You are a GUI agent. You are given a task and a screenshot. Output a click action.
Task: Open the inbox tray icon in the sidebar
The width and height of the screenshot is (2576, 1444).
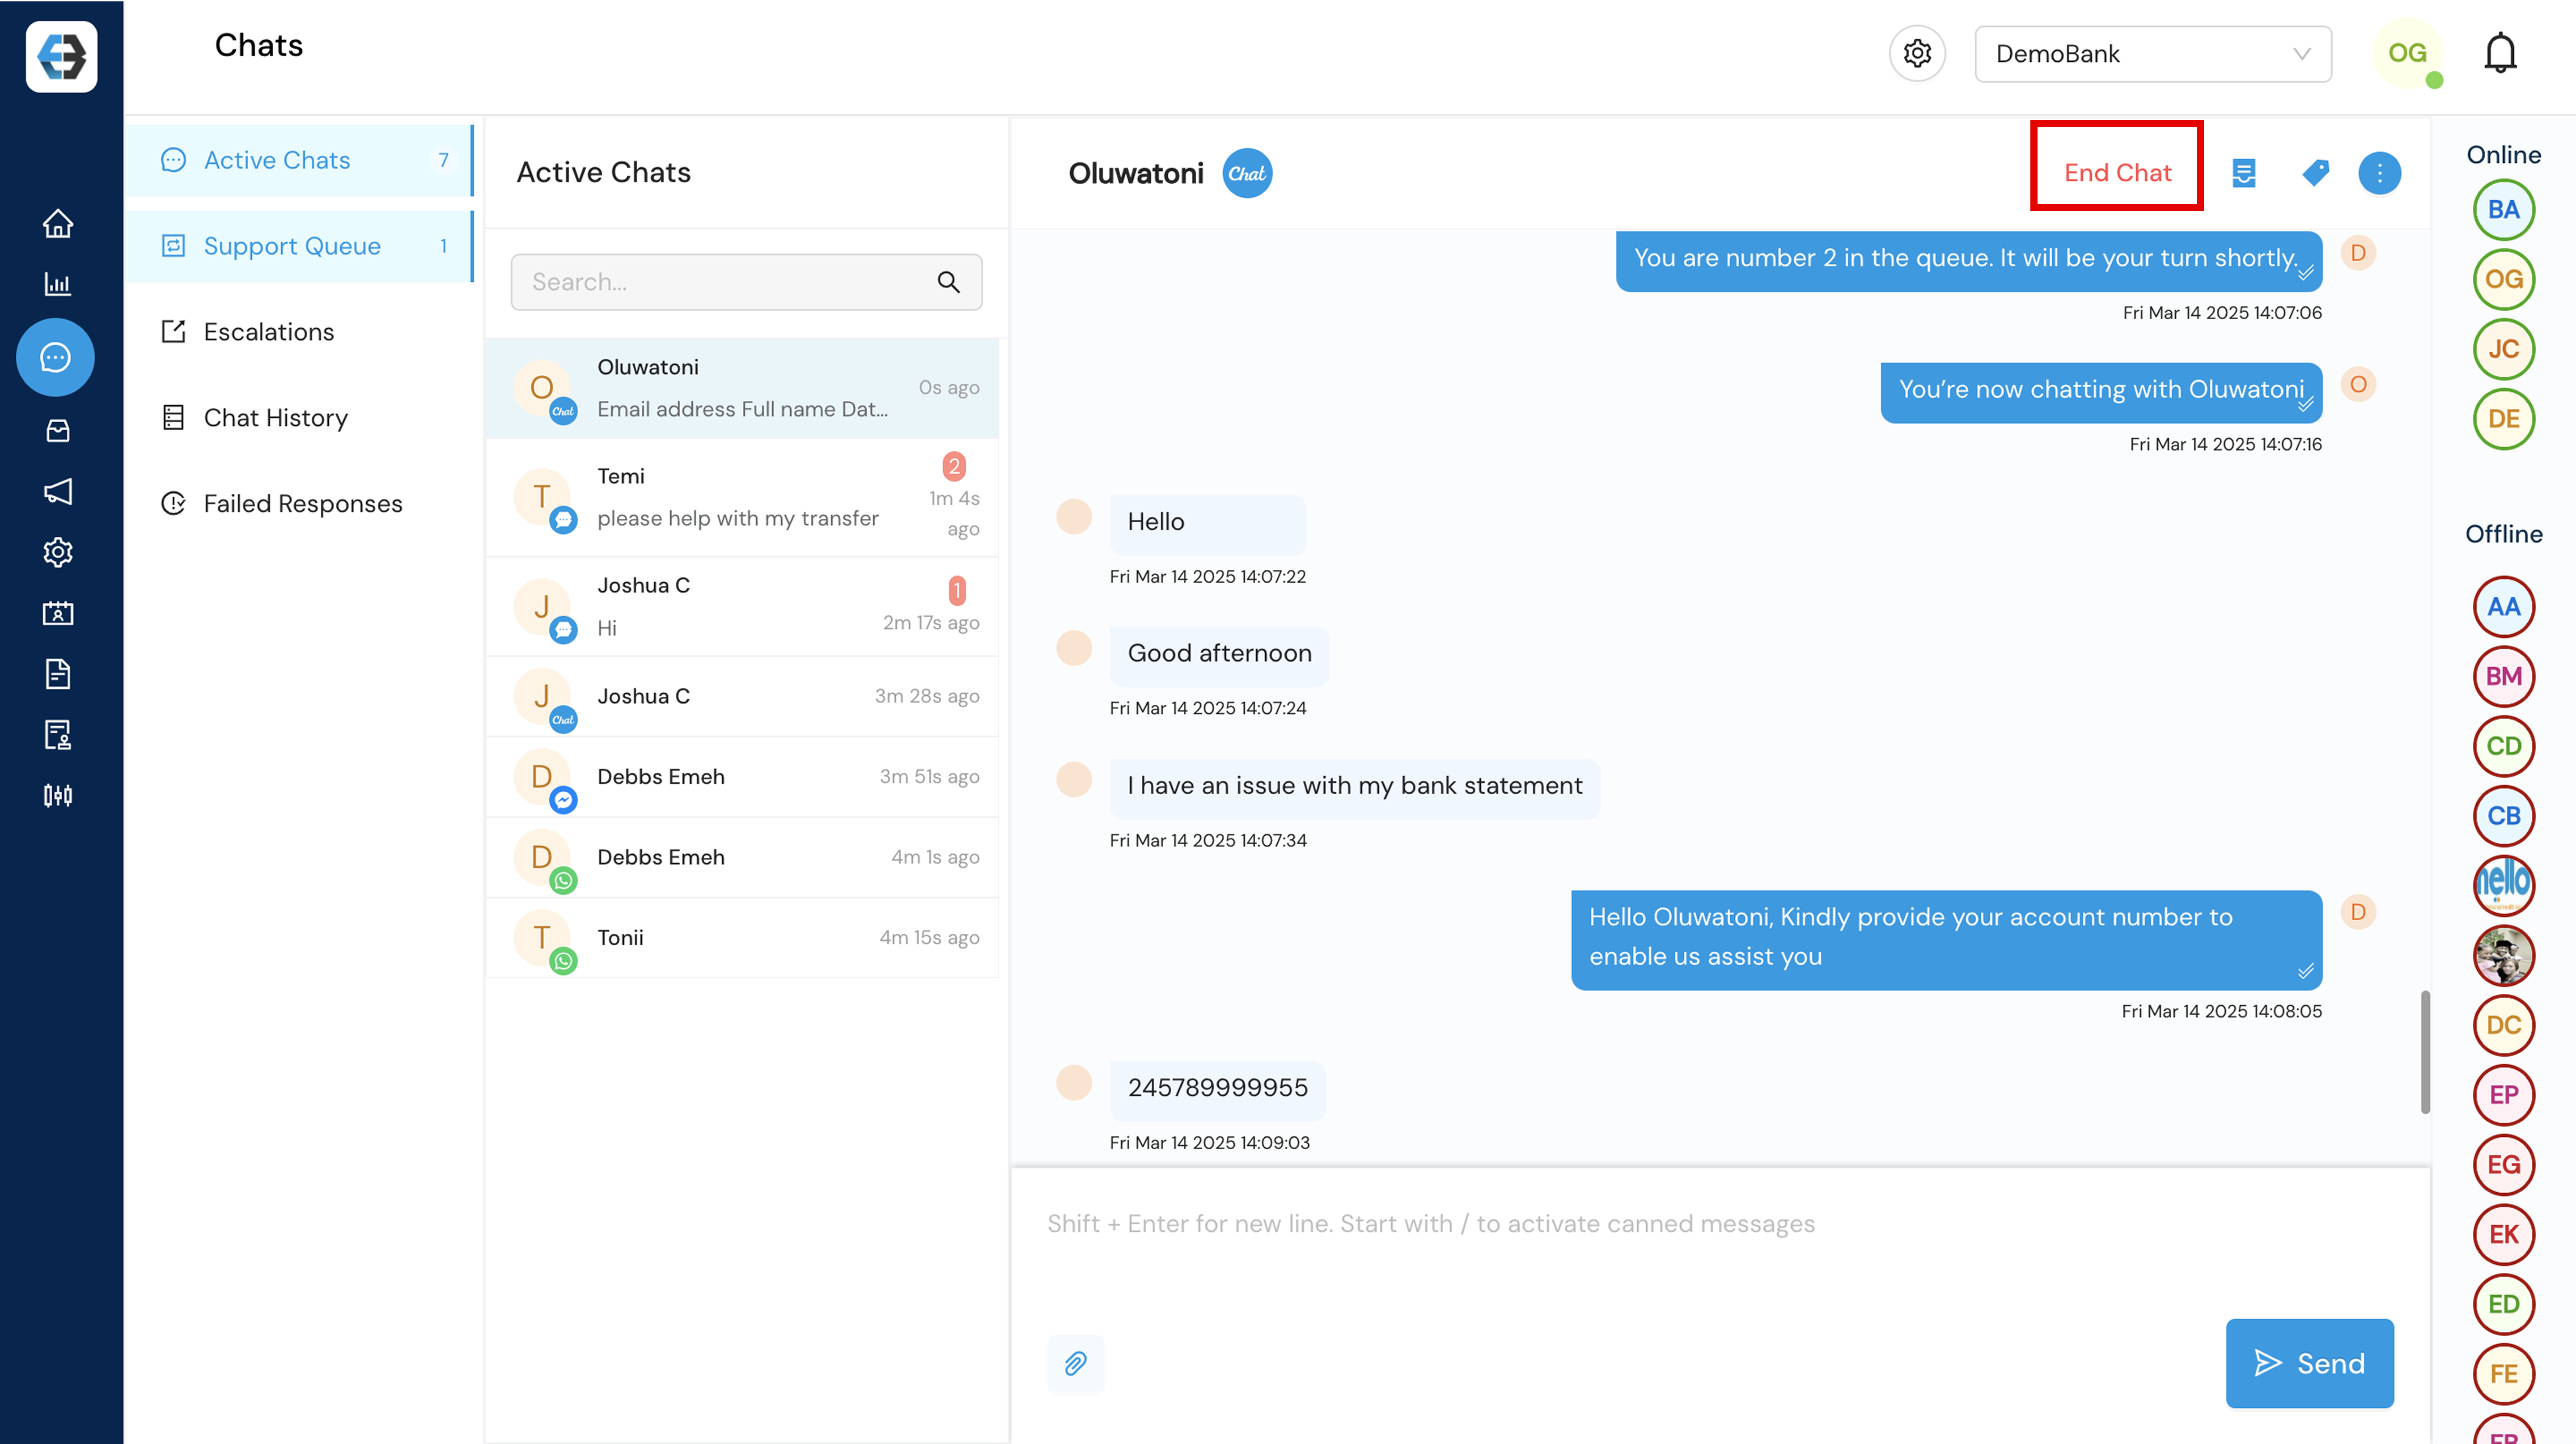58,430
